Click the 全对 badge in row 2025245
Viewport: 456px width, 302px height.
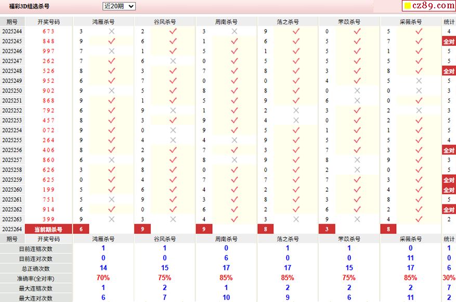tap(449, 41)
